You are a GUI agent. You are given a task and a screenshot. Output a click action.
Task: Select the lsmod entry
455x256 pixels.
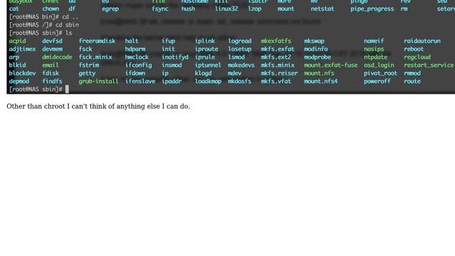click(x=236, y=57)
